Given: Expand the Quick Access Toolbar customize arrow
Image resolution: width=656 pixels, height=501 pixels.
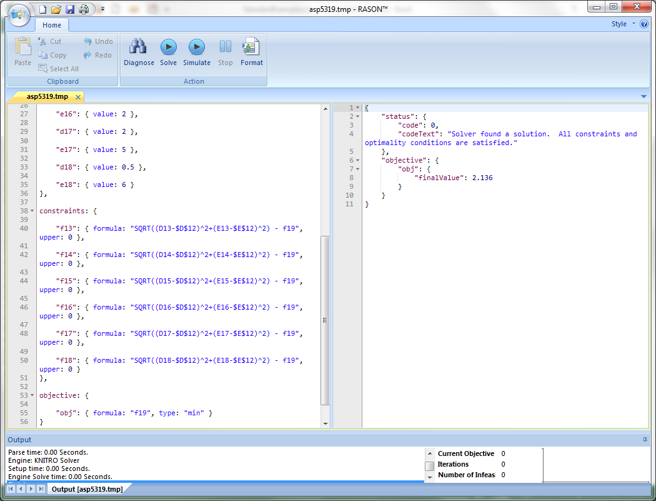Looking at the screenshot, I should tap(102, 9).
